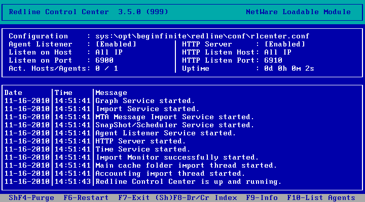The width and height of the screenshot is (365, 202).
Task: Click the Listen on Host All IP value
Action: tap(109, 53)
